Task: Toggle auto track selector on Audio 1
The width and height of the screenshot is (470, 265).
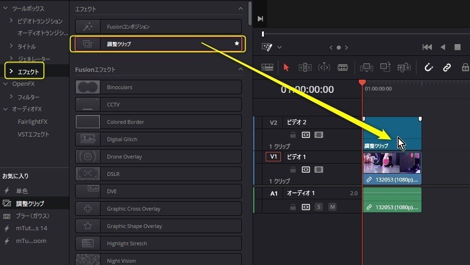Action: click(x=306, y=207)
